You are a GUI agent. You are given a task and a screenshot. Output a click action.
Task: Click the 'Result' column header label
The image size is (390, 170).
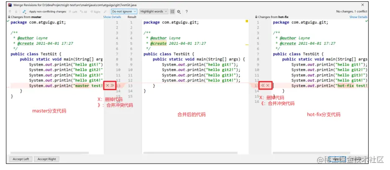132,17
